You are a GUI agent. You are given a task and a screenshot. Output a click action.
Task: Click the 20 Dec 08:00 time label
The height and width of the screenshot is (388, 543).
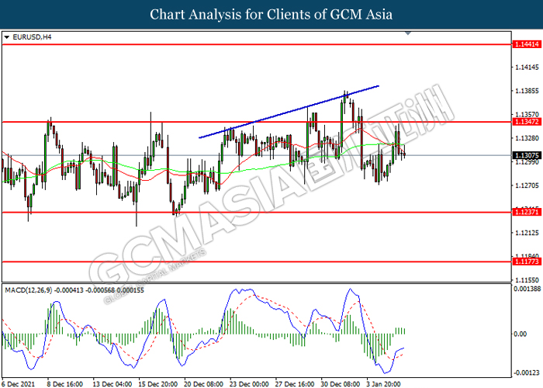pyautogui.click(x=203, y=384)
